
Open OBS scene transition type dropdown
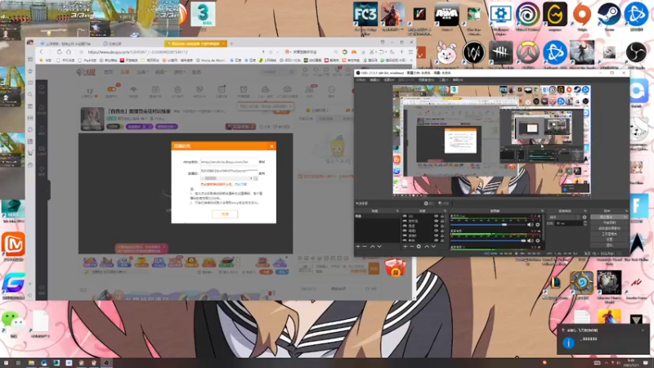[564, 217]
